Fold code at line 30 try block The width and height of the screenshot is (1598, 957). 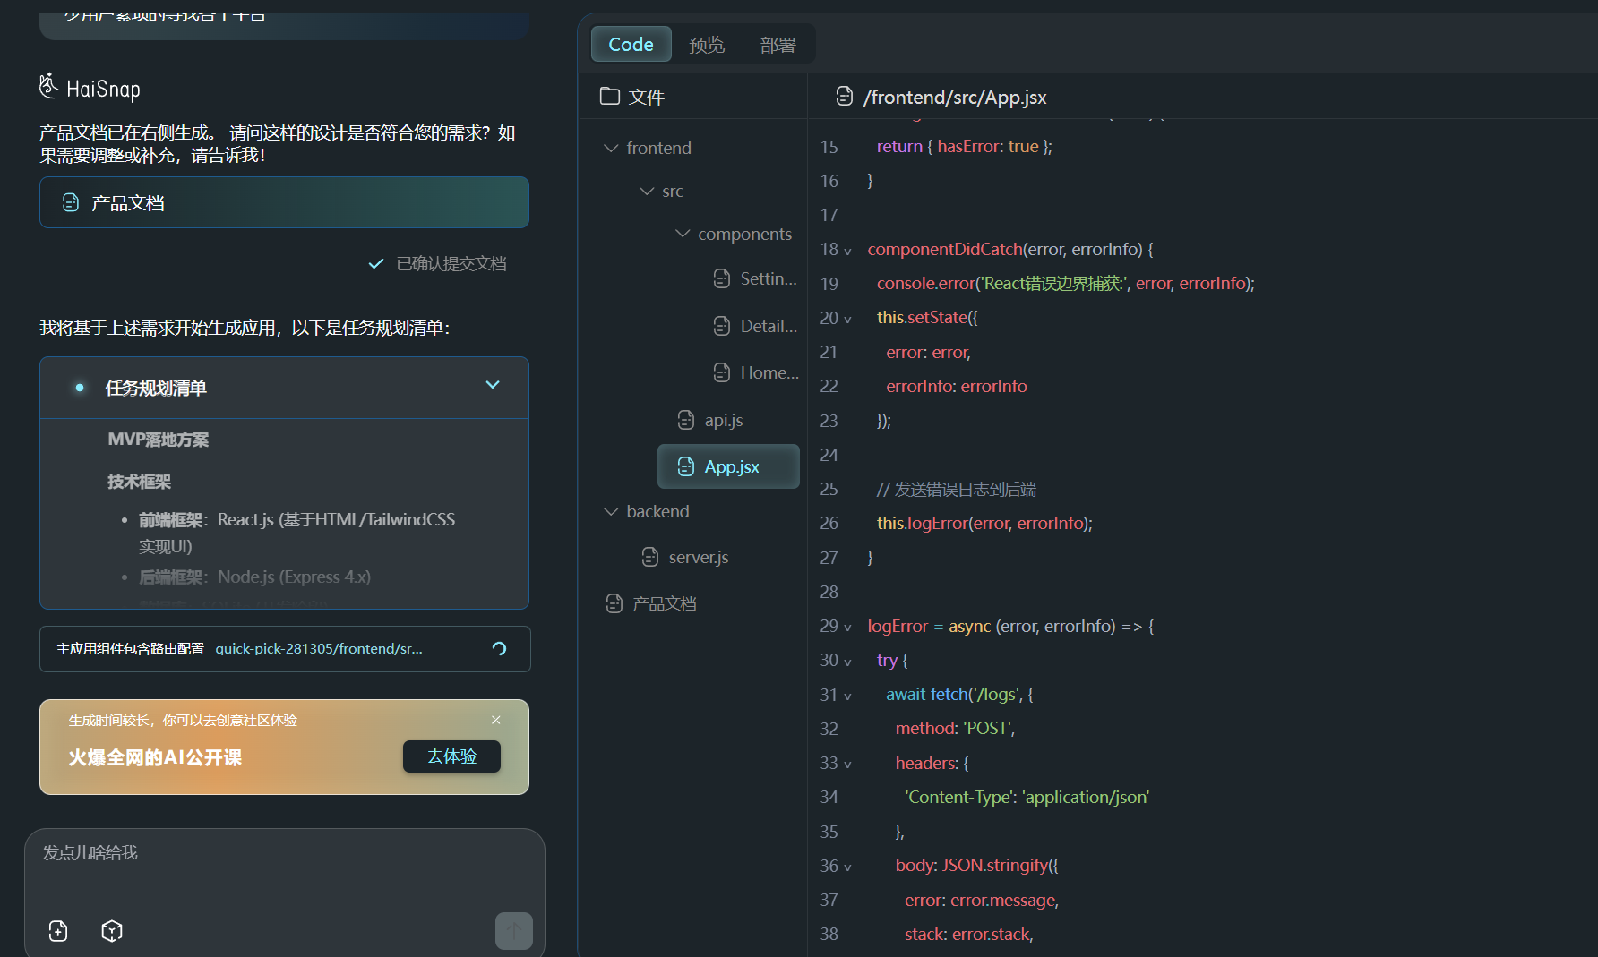847,662
